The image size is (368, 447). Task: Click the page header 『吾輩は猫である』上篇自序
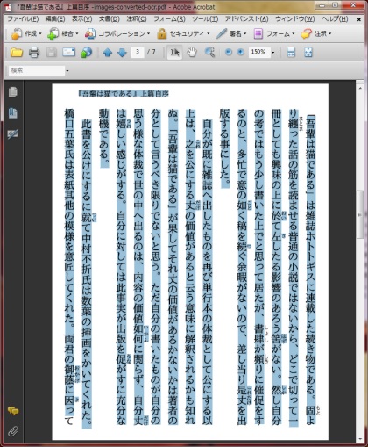(124, 94)
